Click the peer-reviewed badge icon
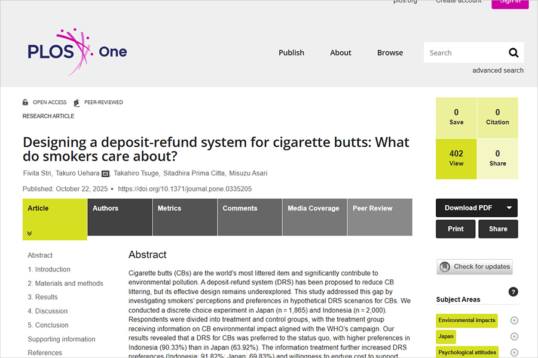538x358 pixels. tap(77, 103)
